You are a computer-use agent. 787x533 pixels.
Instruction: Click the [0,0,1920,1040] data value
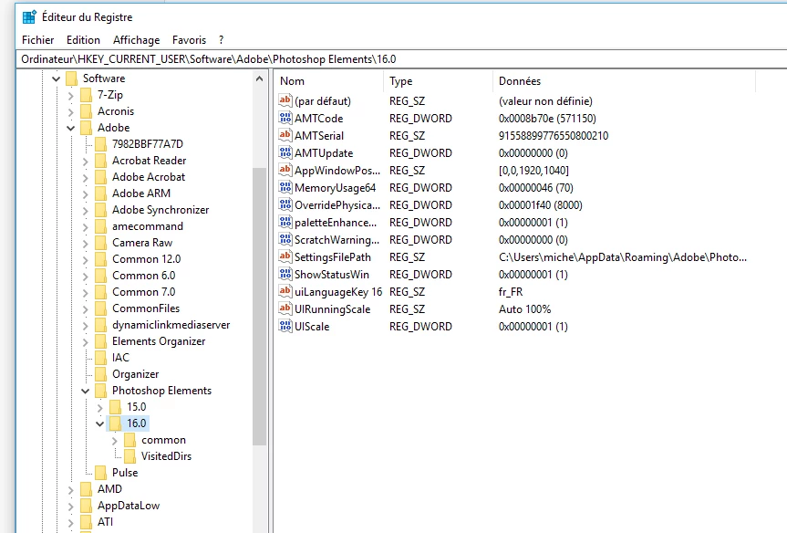(x=533, y=171)
